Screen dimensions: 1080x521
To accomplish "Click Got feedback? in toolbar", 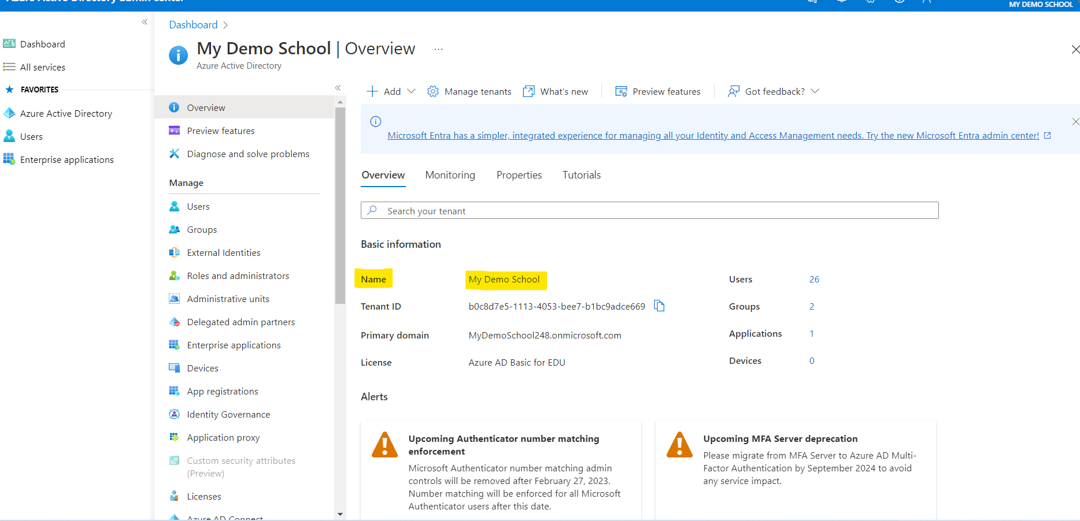I will tap(766, 91).
